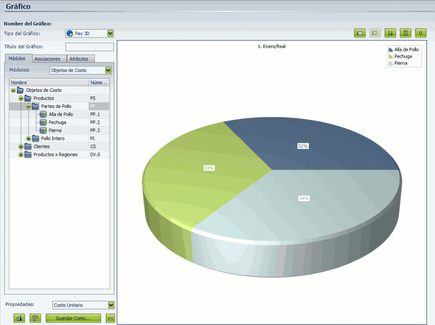The height and width of the screenshot is (325, 435).
Task: Expand the Clientes tree node
Action: click(21, 147)
